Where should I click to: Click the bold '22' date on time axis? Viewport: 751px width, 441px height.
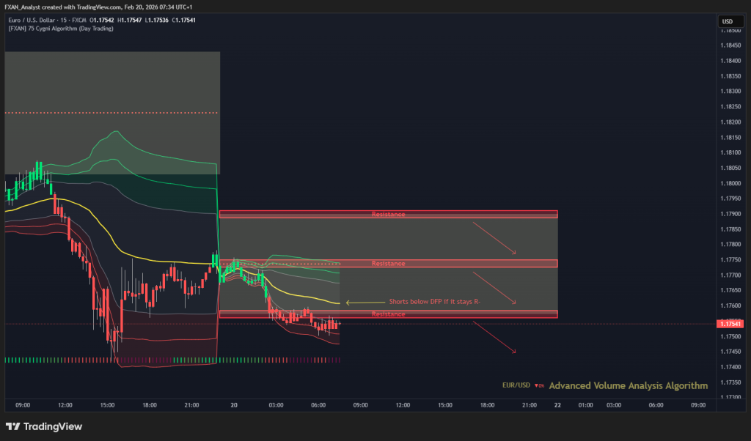tap(558, 405)
